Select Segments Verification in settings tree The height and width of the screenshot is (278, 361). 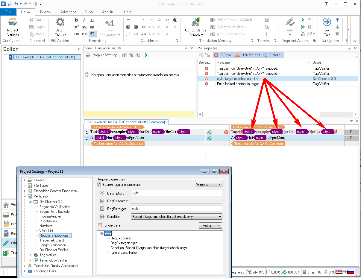(55, 207)
